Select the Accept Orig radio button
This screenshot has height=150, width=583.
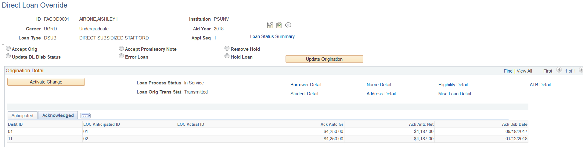point(8,49)
